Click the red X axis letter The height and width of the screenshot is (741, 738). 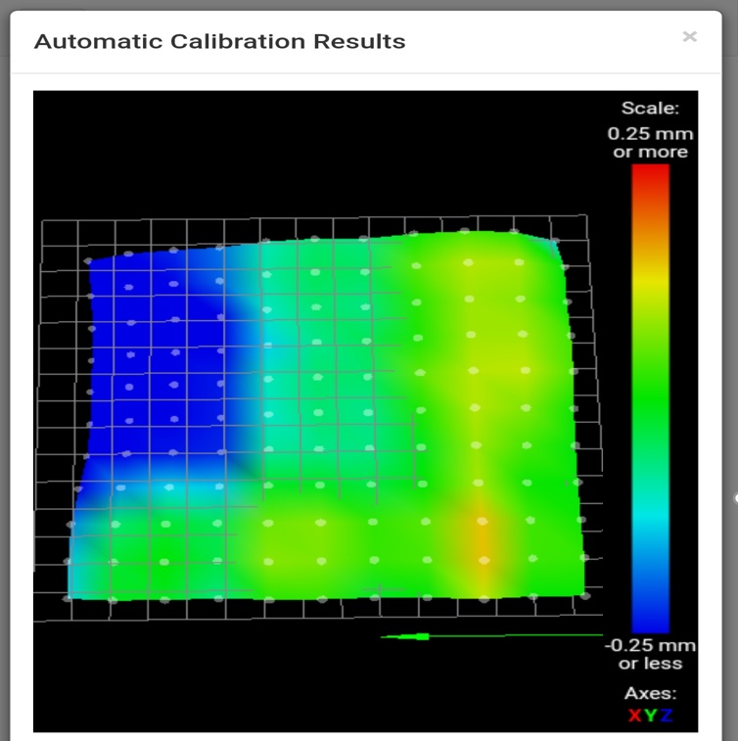click(635, 716)
